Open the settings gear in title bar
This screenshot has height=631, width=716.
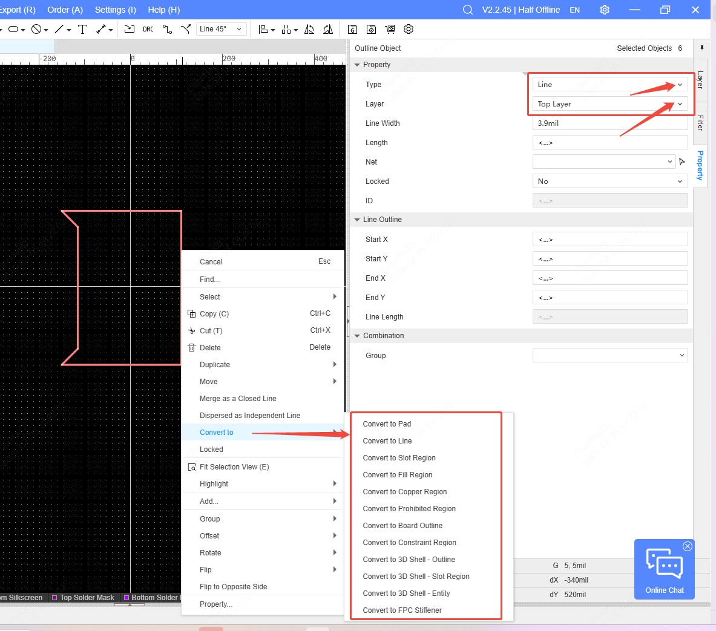605,10
